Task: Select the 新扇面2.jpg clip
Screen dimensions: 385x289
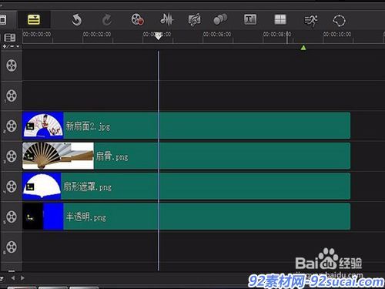Action: 186,126
